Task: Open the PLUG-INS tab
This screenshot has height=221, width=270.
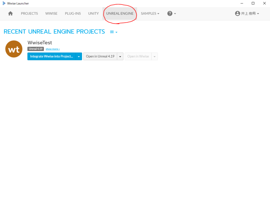Action: click(x=73, y=13)
